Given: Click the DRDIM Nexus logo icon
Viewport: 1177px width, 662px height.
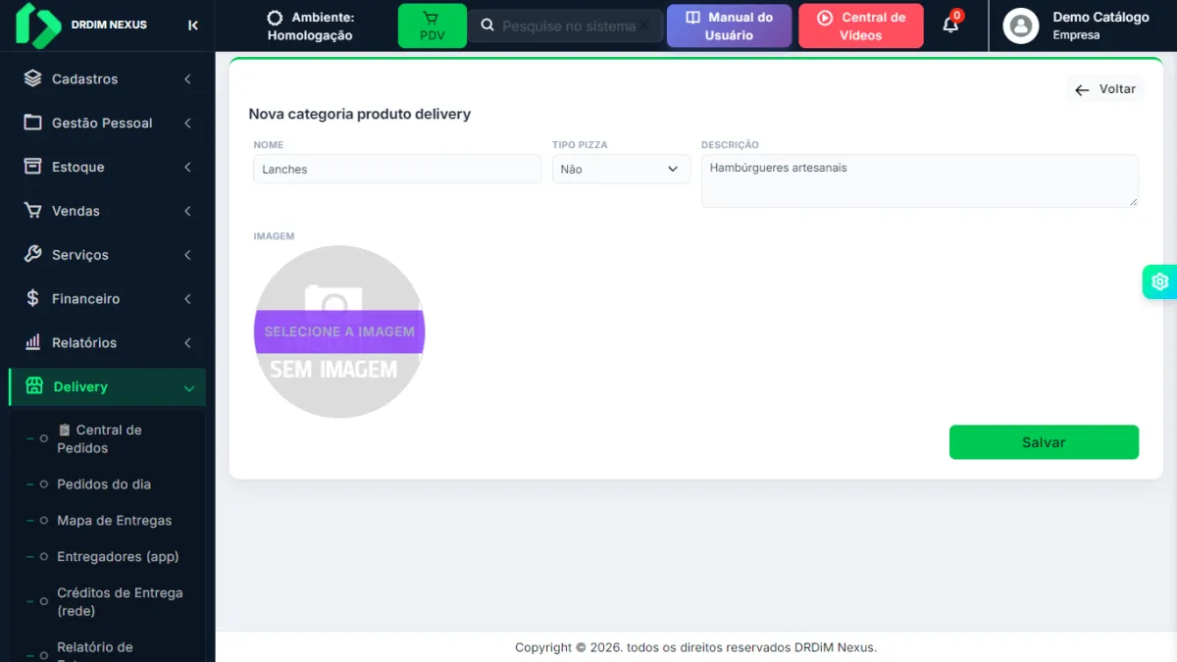Looking at the screenshot, I should (x=38, y=25).
